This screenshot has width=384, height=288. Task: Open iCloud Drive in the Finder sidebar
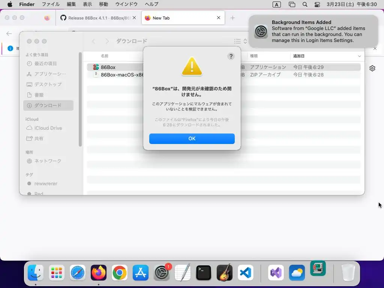point(44,128)
